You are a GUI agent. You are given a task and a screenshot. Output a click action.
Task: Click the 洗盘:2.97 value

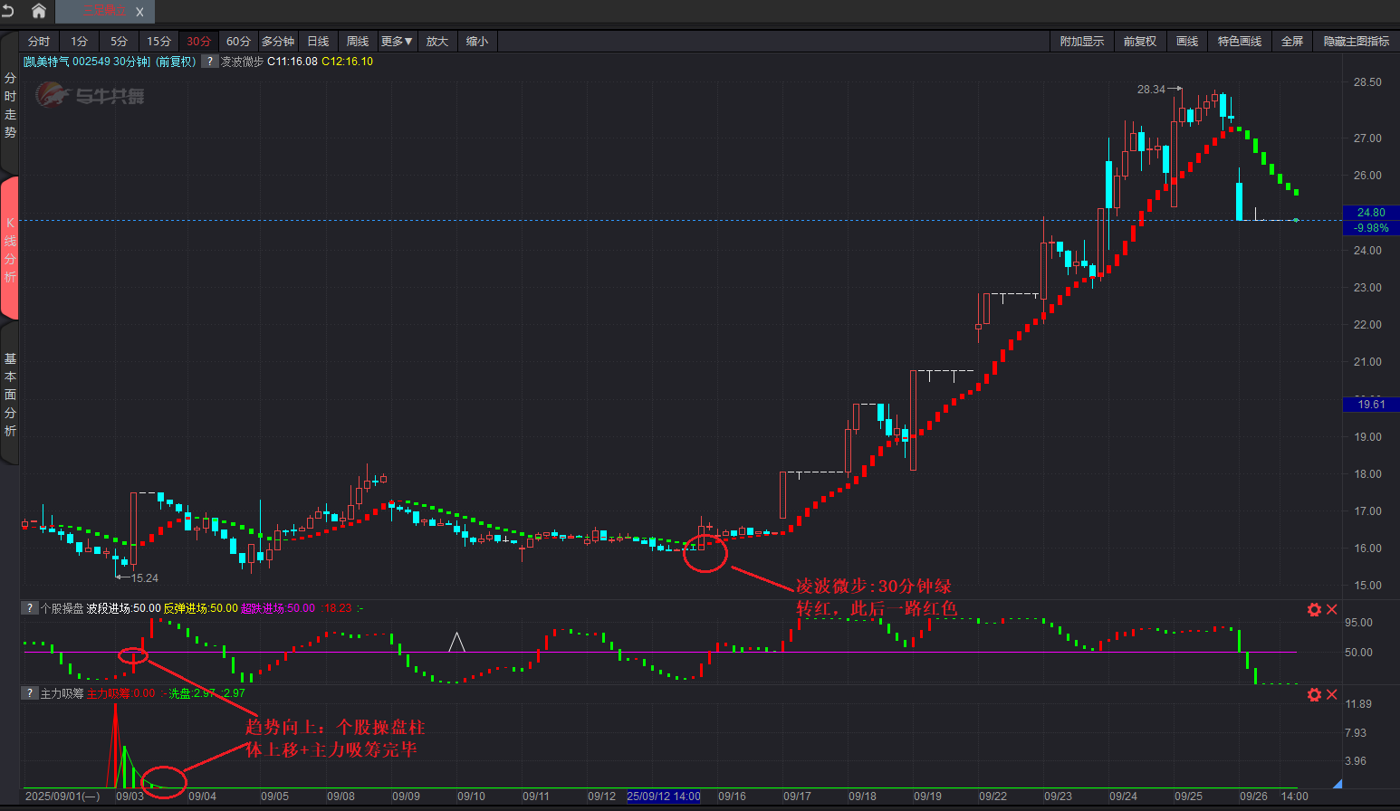pyautogui.click(x=192, y=693)
